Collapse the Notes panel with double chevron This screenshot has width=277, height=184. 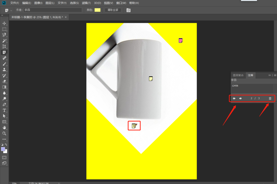pos(269,75)
